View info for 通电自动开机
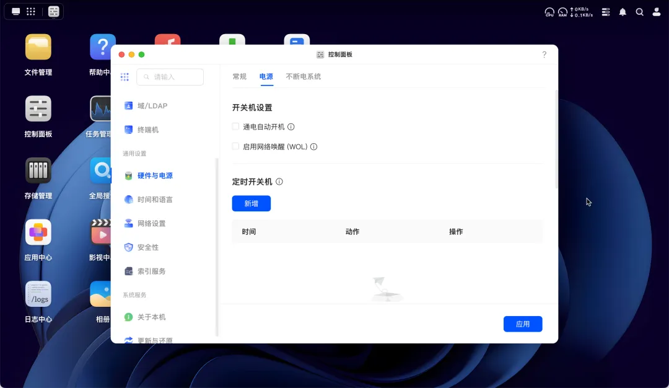Image resolution: width=669 pixels, height=388 pixels. tap(291, 127)
